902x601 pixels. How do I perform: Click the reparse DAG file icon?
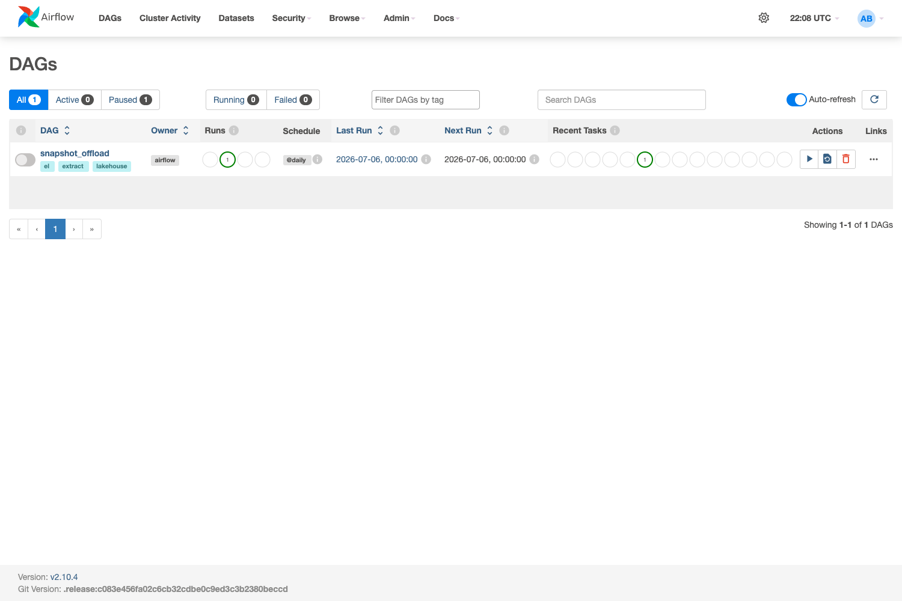[827, 159]
